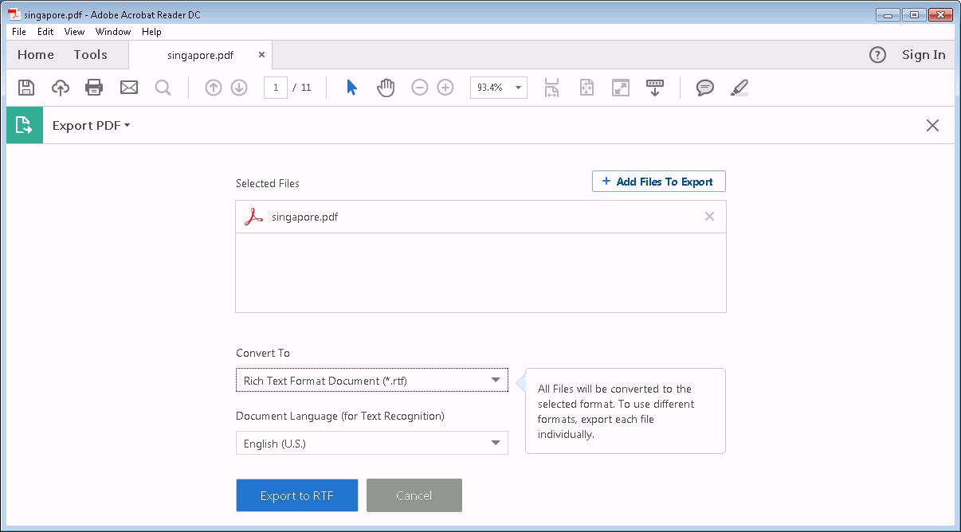961x532 pixels.
Task: Open the Find text search
Action: (x=163, y=88)
